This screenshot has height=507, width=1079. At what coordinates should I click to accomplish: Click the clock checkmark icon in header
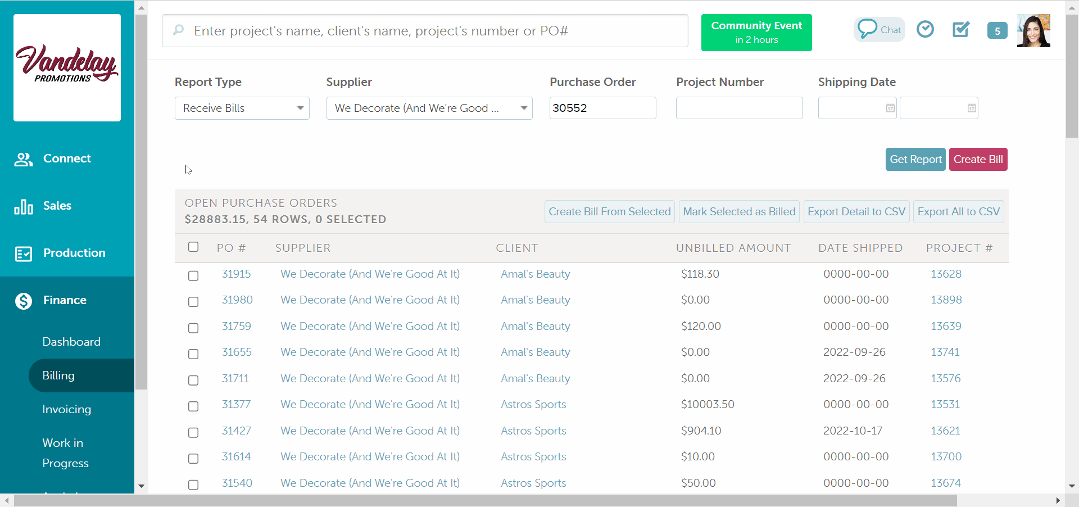click(925, 29)
